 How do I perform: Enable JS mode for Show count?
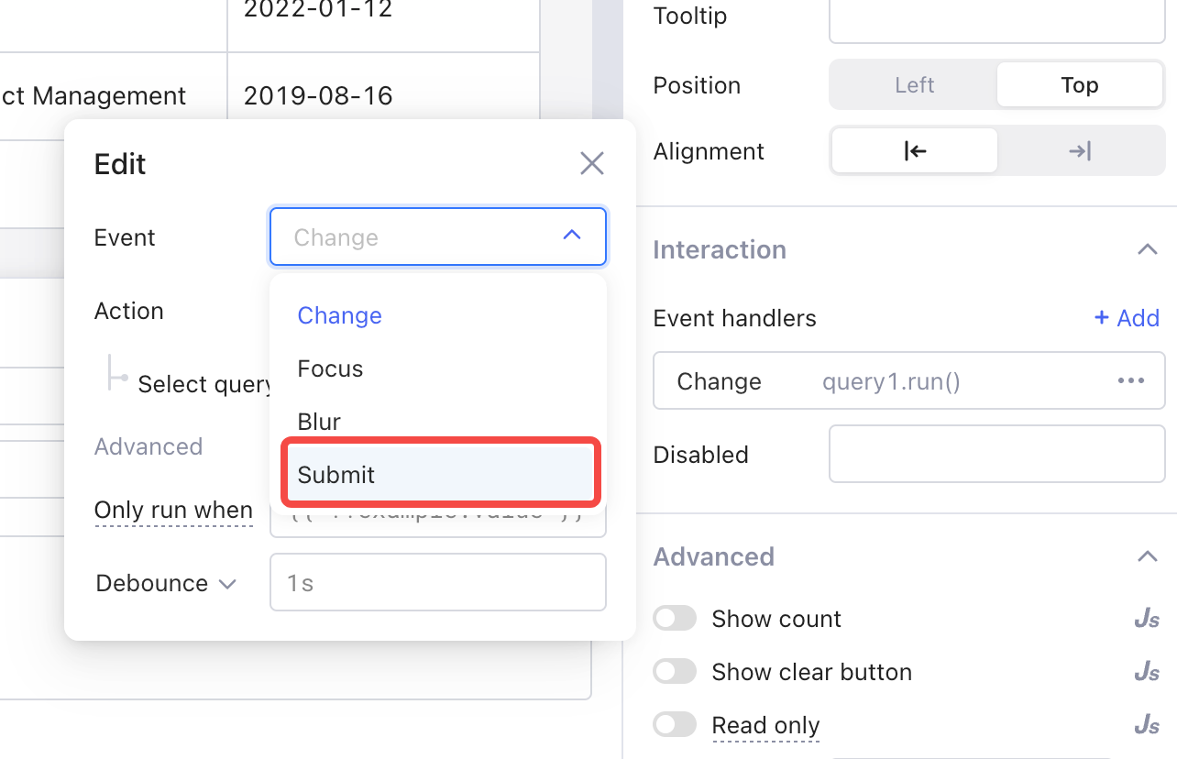[1146, 619]
